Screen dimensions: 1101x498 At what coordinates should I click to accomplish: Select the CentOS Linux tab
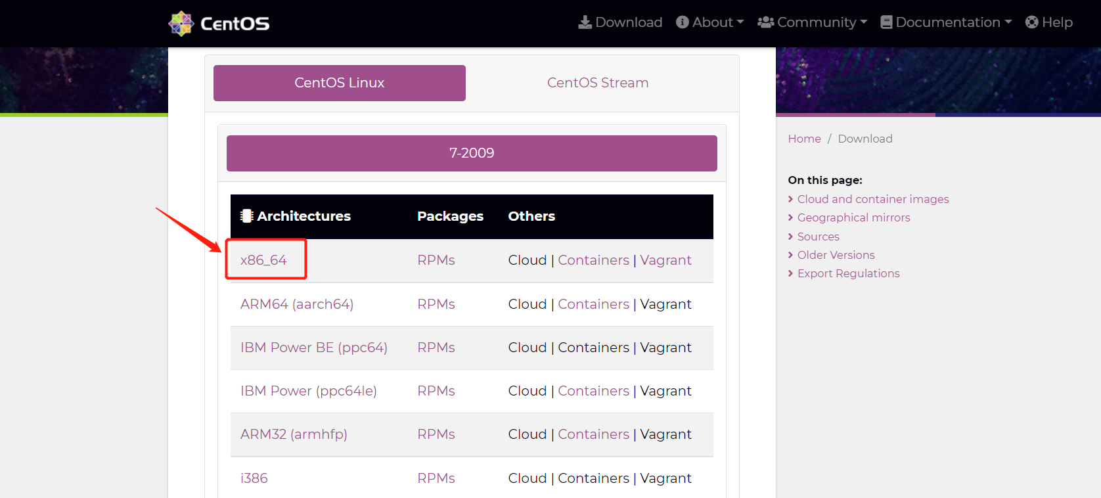coord(340,83)
